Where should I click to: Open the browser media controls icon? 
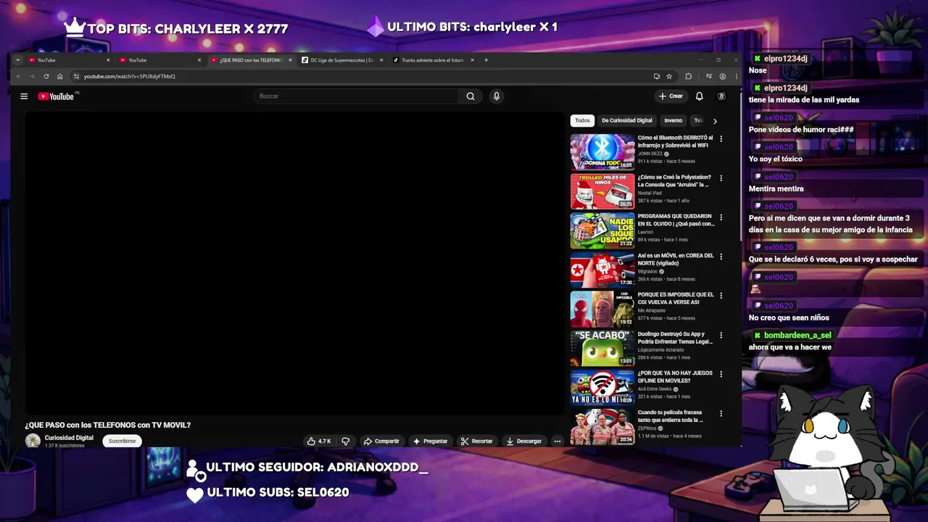[709, 76]
